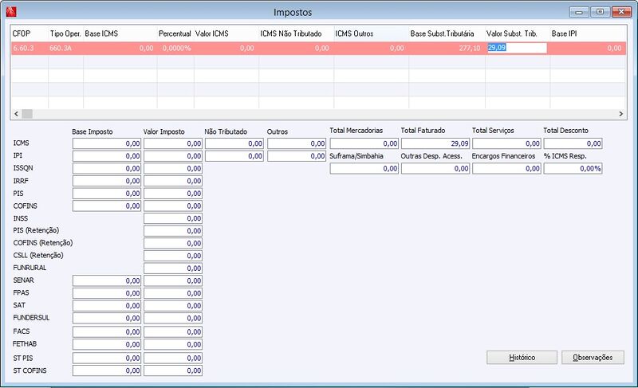Close the Impostos window
Viewport: 638px width, 388px height.
[x=621, y=12]
